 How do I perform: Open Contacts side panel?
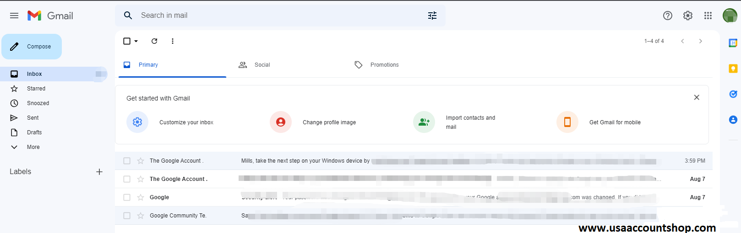point(733,120)
